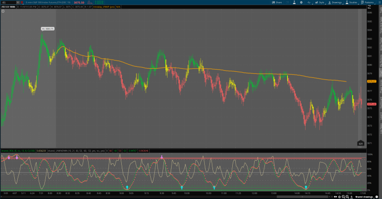
Task: Click the scroll left arrow in bottom bar
Action: [330, 196]
